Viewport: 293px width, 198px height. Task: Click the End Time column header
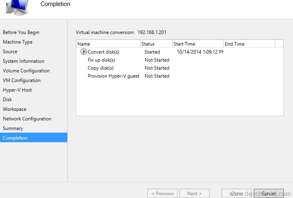point(249,44)
